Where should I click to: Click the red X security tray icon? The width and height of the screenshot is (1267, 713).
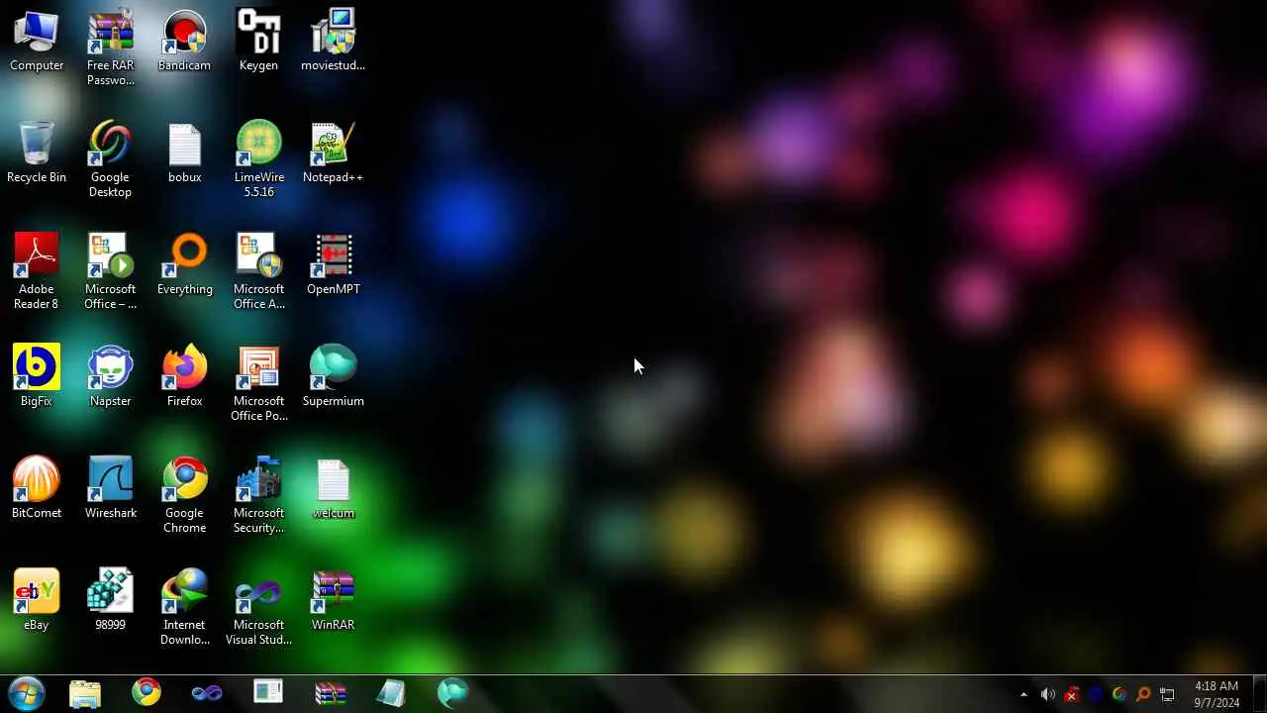coord(1071,694)
